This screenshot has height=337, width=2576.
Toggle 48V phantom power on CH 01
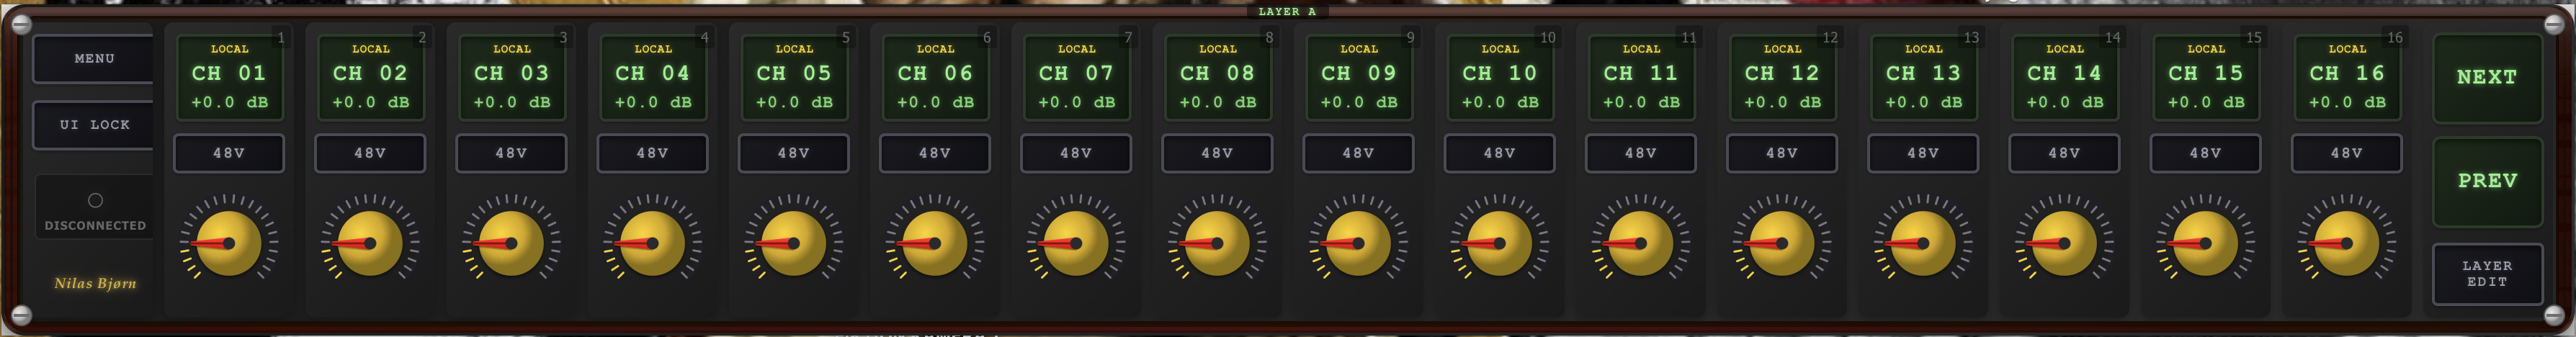229,153
